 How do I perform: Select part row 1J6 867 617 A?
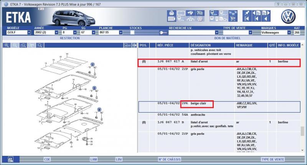(x=219, y=63)
